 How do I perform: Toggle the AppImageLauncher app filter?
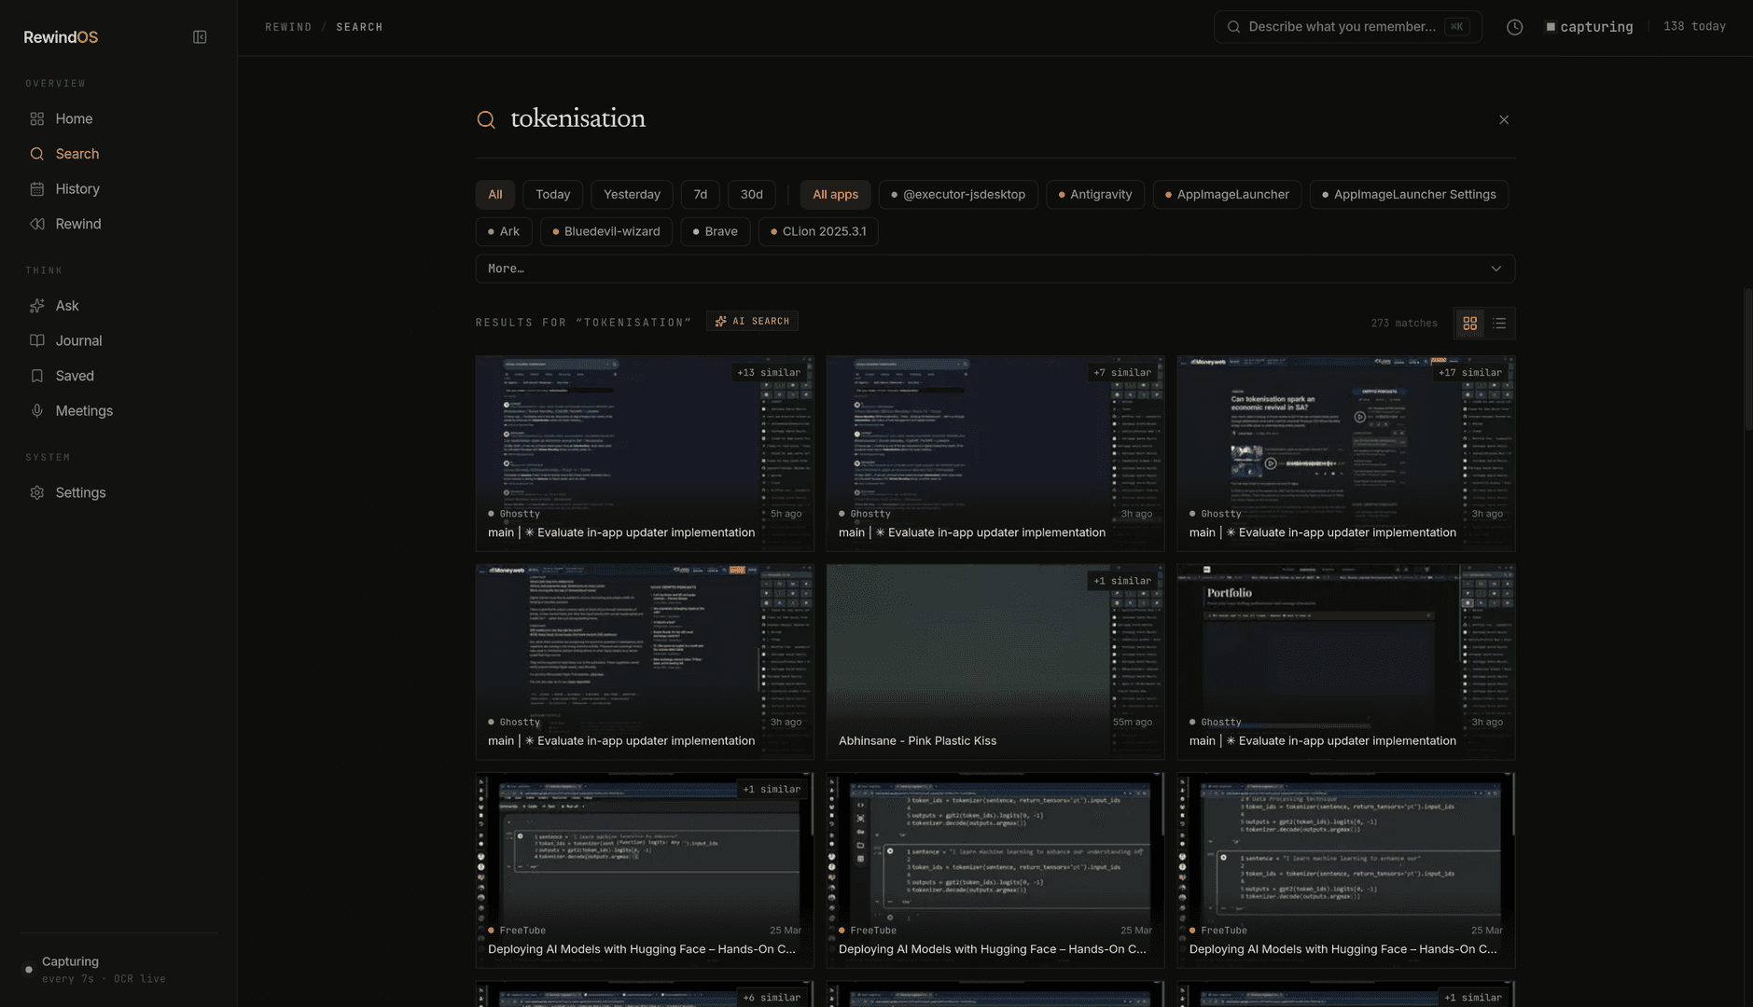point(1227,194)
